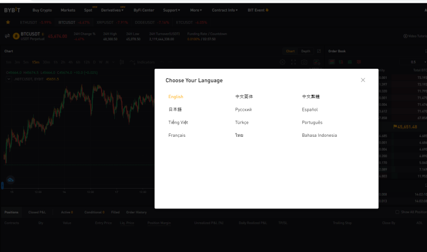Open the 0.5 price grouping dropdown
Image resolution: width=427 pixels, height=252 pixels.
tap(414, 62)
